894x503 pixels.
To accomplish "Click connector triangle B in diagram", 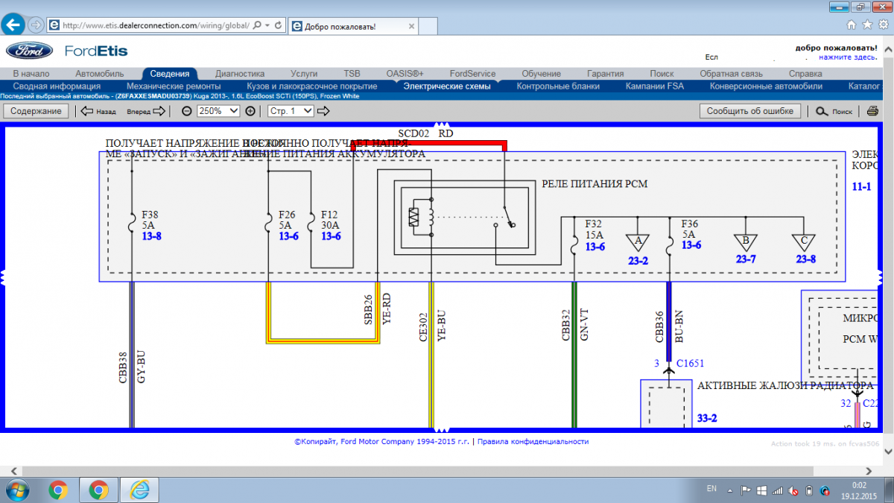I will tap(746, 244).
